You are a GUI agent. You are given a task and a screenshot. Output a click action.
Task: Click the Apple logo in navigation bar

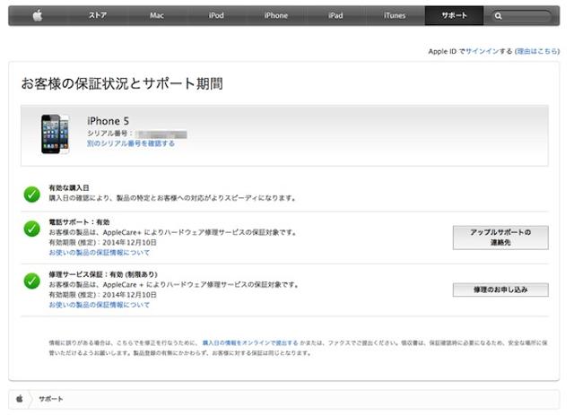(x=38, y=15)
